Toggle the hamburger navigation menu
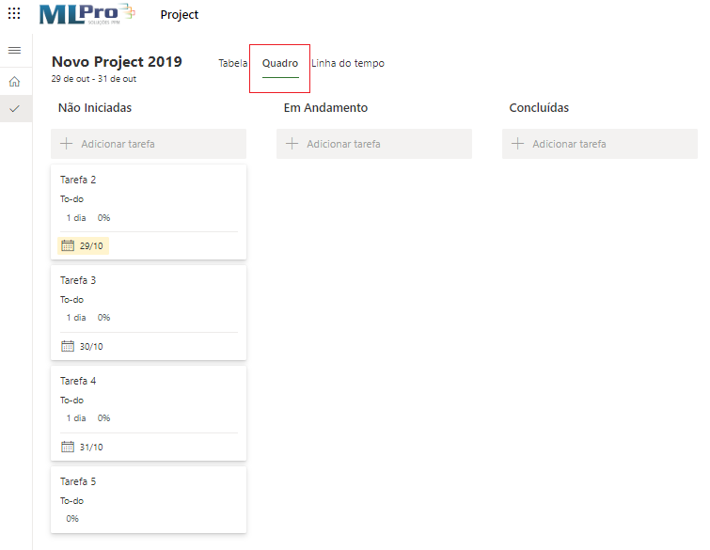 tap(14, 50)
